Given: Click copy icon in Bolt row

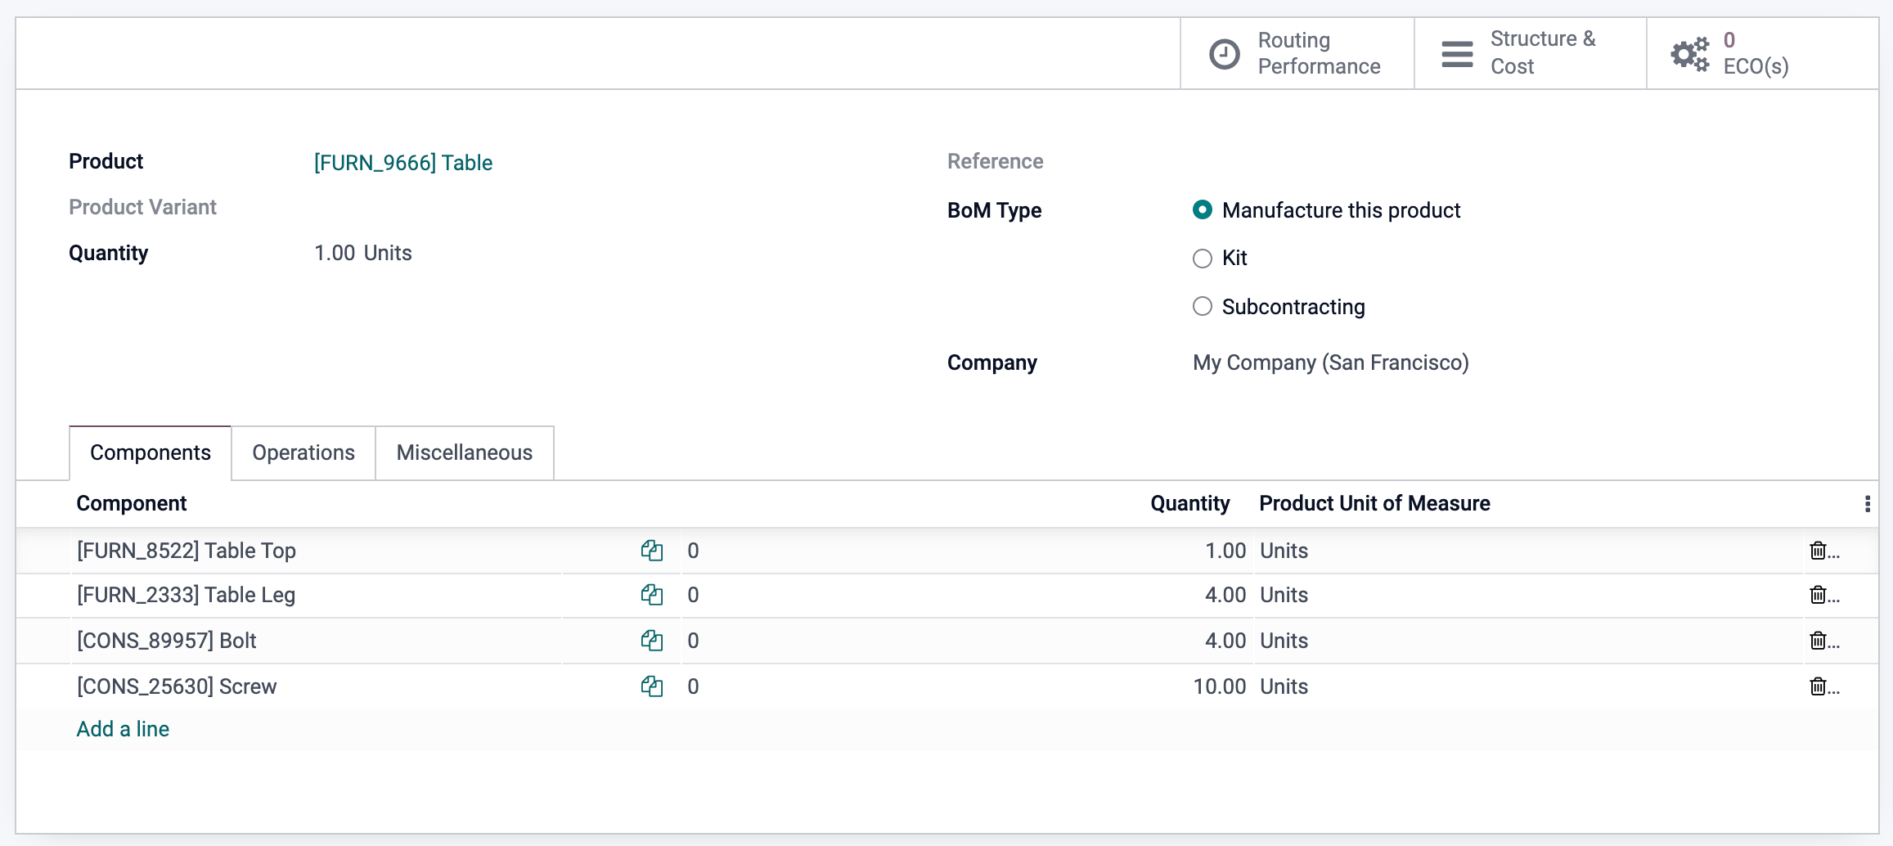Looking at the screenshot, I should 652,641.
